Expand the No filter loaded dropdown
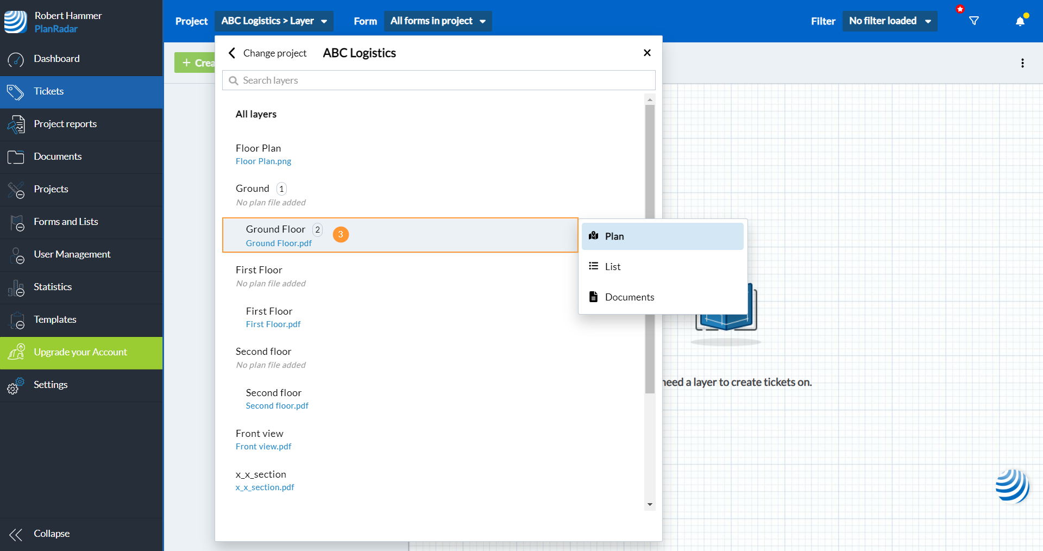 point(889,21)
